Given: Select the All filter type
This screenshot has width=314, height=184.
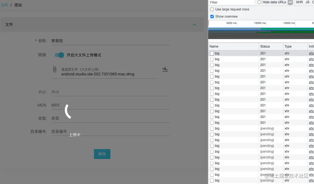Looking at the screenshot, I should [x=290, y=2].
